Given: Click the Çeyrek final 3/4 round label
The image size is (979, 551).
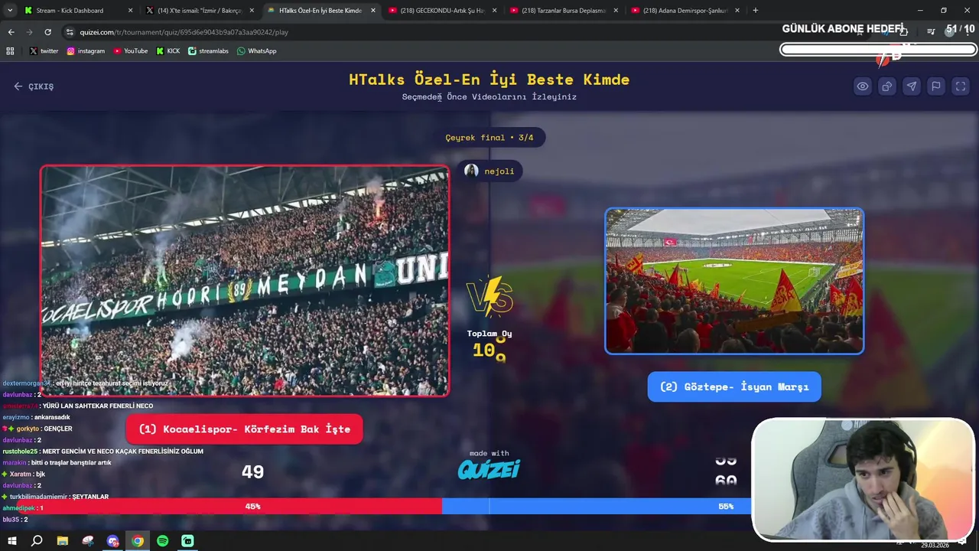Looking at the screenshot, I should tap(489, 138).
